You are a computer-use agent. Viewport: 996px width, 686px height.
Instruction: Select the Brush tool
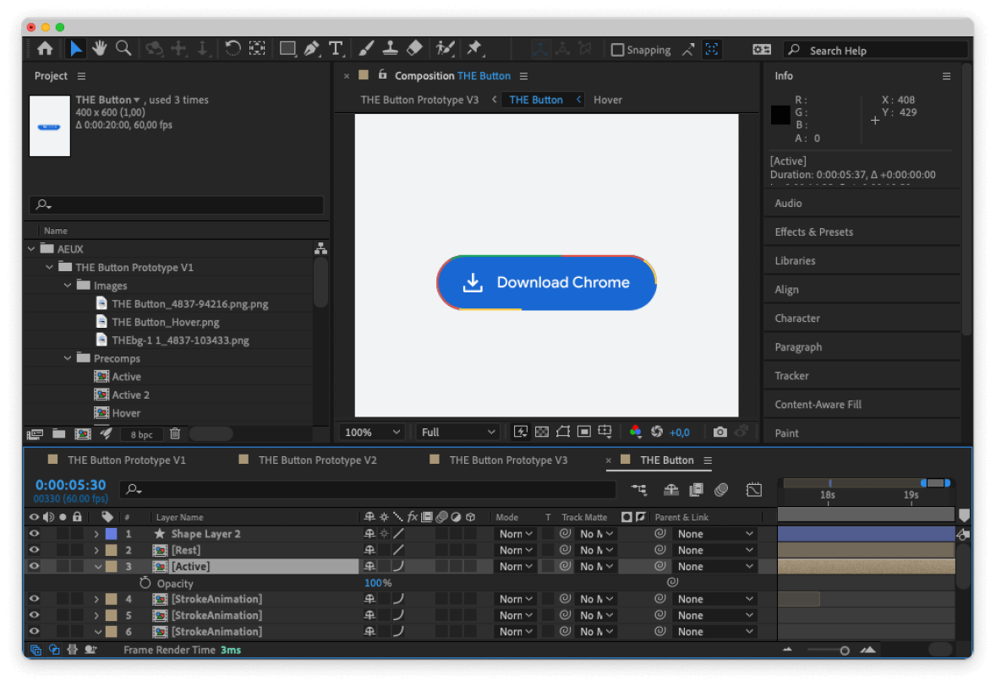366,49
